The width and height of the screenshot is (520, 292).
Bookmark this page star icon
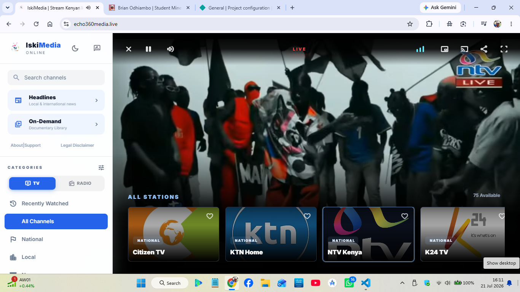coord(410,24)
